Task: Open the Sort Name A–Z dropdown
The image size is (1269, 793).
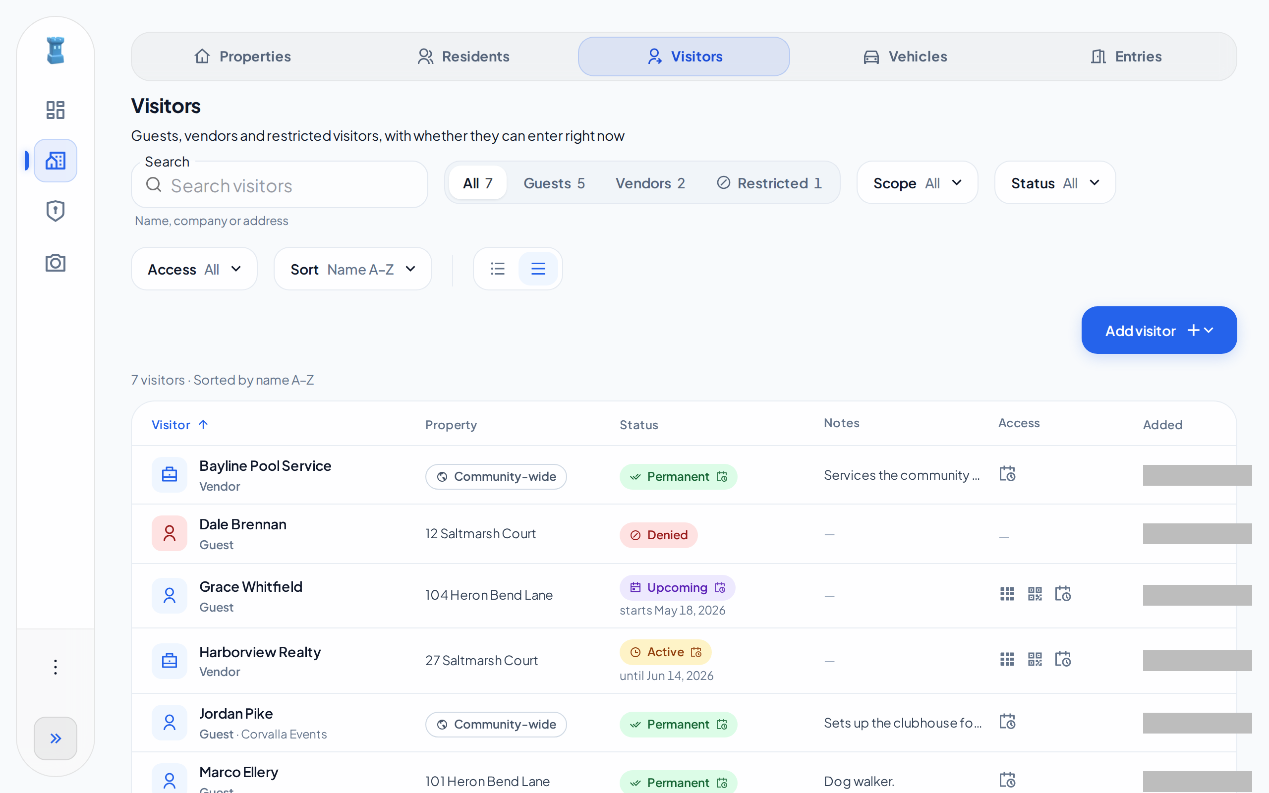Action: point(353,269)
